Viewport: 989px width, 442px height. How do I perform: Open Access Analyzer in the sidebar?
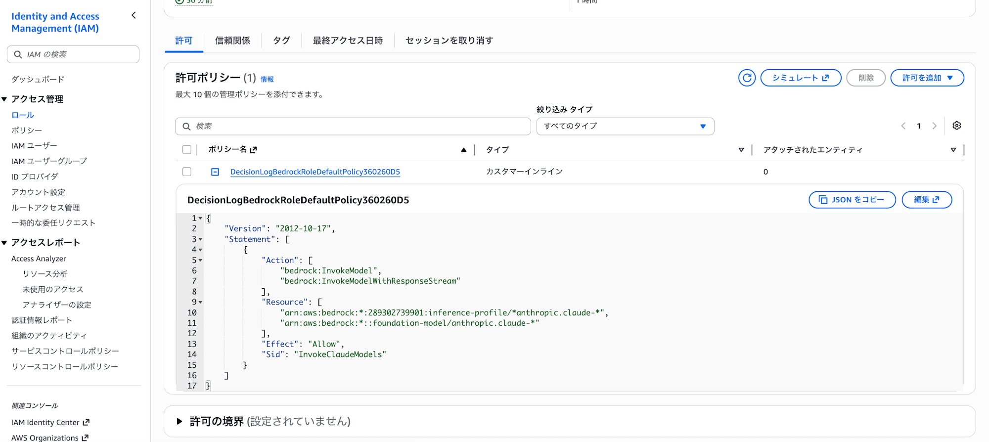(x=39, y=259)
